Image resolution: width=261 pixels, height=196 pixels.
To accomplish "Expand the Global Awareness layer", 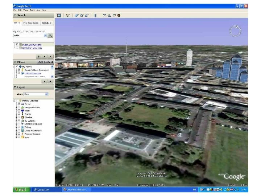I will pyautogui.click(x=16, y=131).
